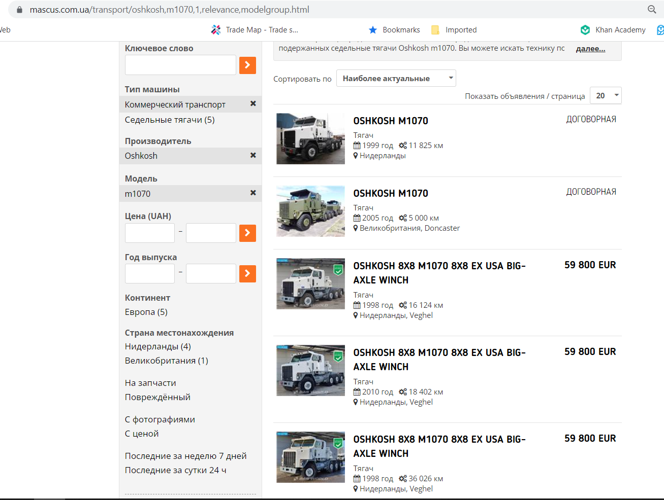Filter by Великобритания (1)
664x500 pixels.
(167, 361)
